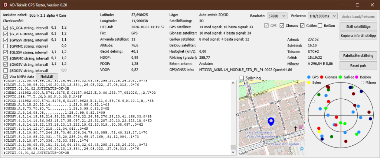Click the Longitude value 11,966038
The height and width of the screenshot is (158, 380).
pos(140,21)
